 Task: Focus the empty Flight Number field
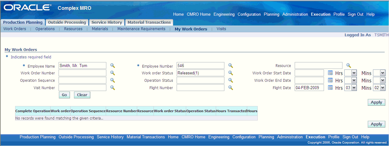tap(200, 88)
